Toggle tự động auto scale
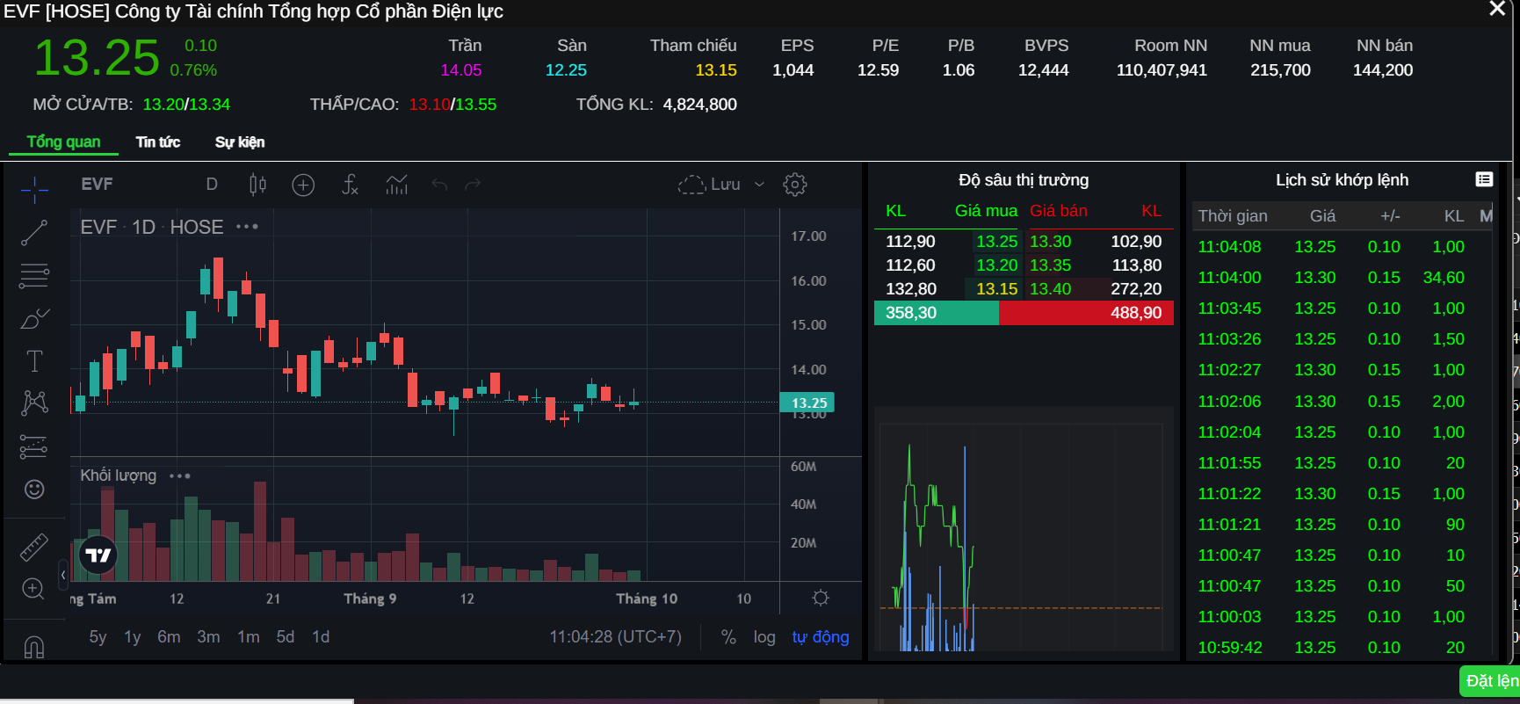 click(820, 637)
